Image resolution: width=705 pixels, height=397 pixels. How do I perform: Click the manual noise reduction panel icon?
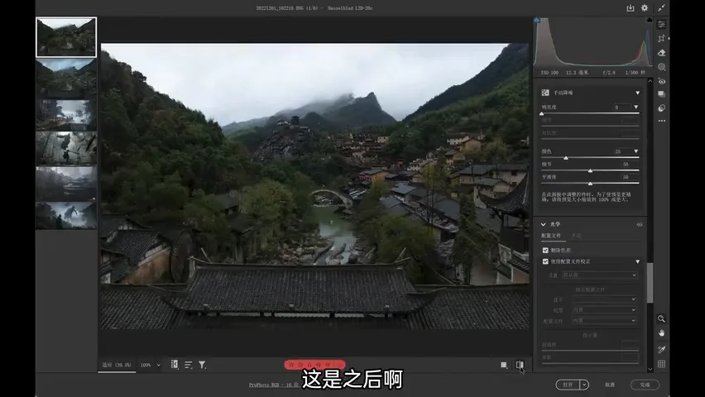pyautogui.click(x=545, y=93)
